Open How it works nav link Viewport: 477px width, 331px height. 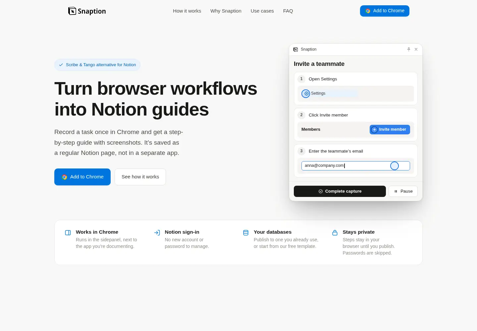click(x=187, y=11)
